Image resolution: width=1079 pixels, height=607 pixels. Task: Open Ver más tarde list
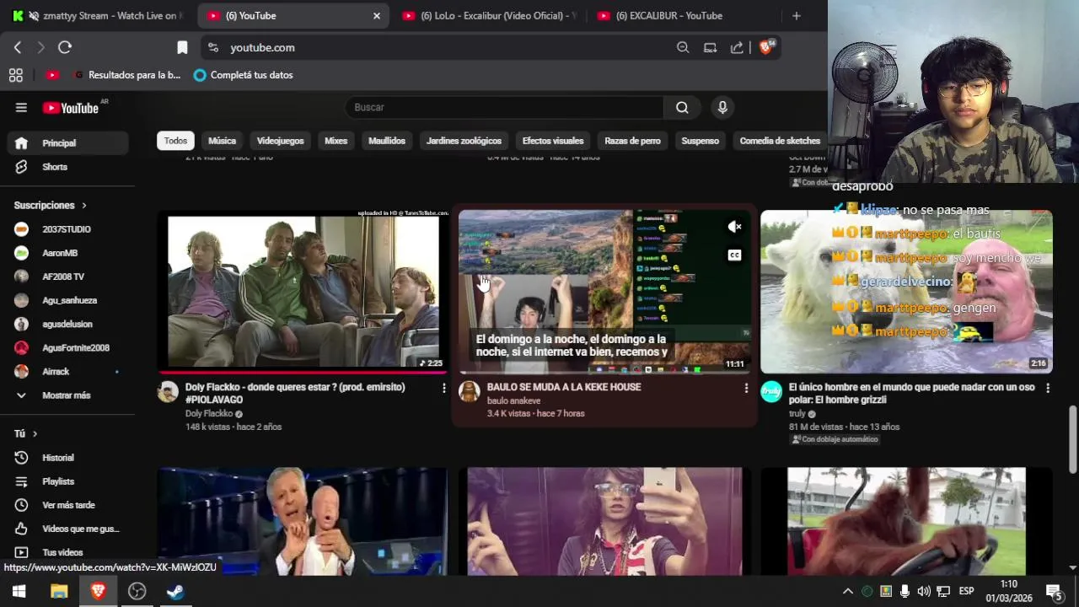tap(67, 505)
